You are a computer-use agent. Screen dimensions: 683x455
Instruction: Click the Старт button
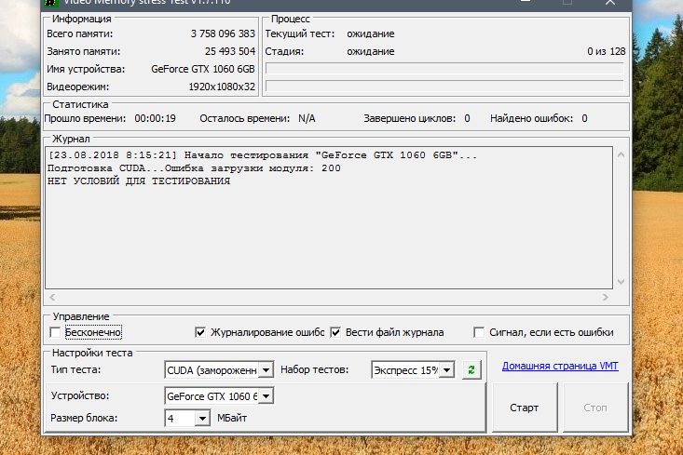pyautogui.click(x=525, y=408)
